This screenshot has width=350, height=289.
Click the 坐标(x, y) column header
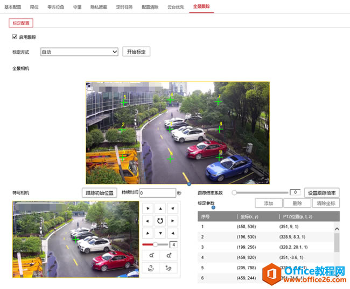[249, 216]
